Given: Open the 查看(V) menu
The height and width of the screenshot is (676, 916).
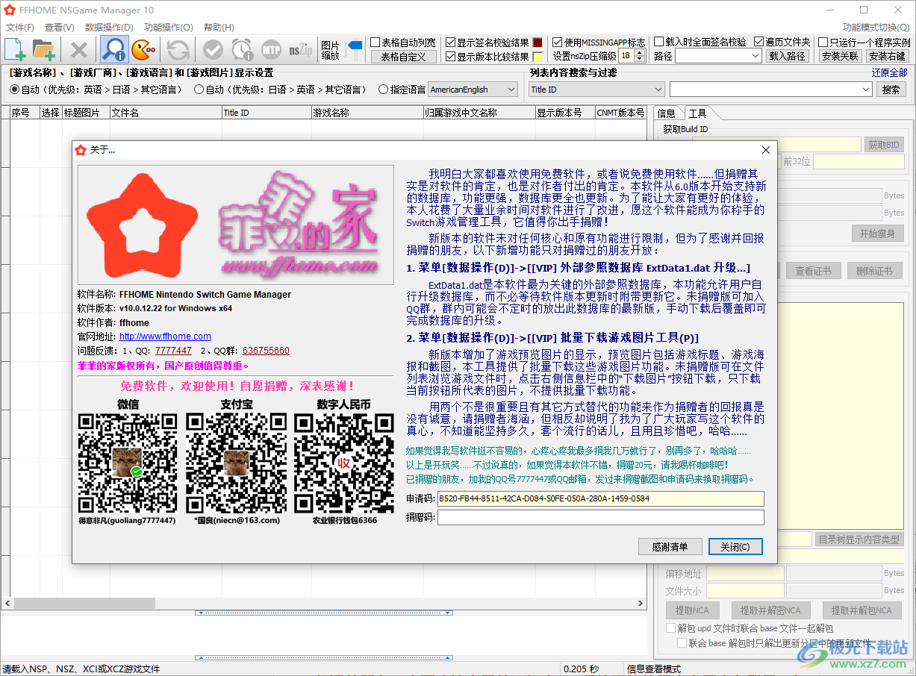Looking at the screenshot, I should (60, 28).
